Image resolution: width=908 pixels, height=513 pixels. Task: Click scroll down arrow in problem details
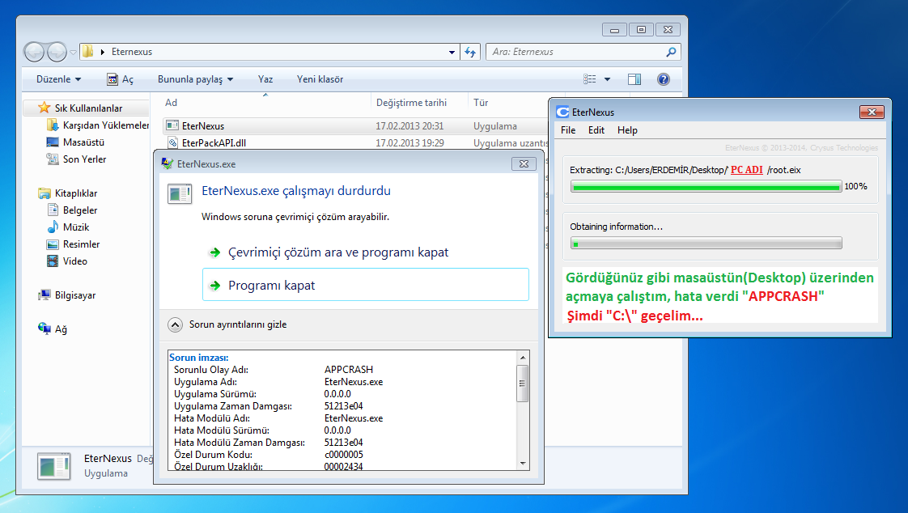(x=523, y=463)
